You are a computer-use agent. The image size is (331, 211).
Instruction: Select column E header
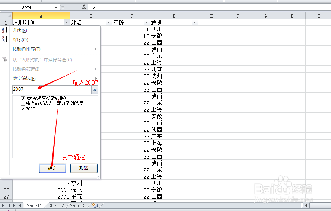211,16
